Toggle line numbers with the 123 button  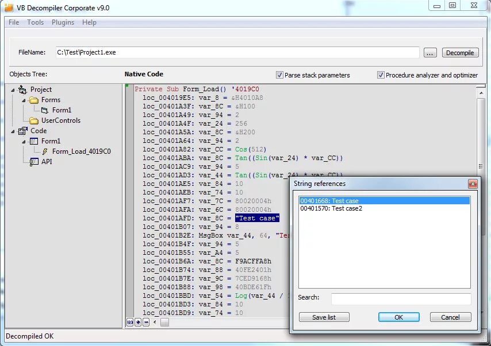point(130,322)
